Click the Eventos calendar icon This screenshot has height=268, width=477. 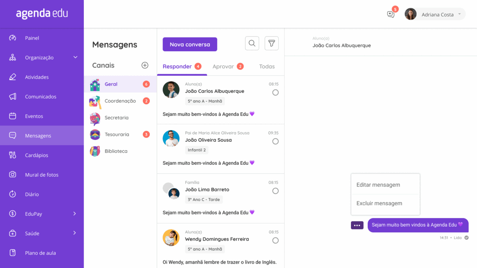pos(13,116)
